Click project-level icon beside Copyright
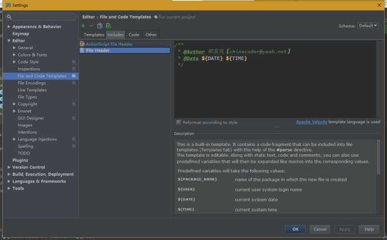This screenshot has width=387, height=240. pos(74,104)
